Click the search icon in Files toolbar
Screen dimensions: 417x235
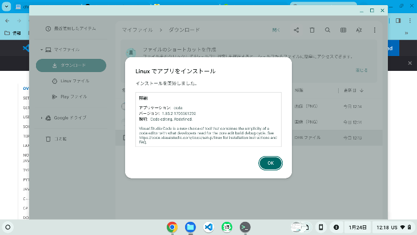pos(328,30)
